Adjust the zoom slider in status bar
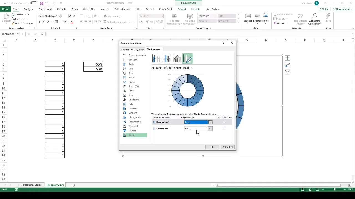This screenshot has width=355, height=199. (335, 190)
